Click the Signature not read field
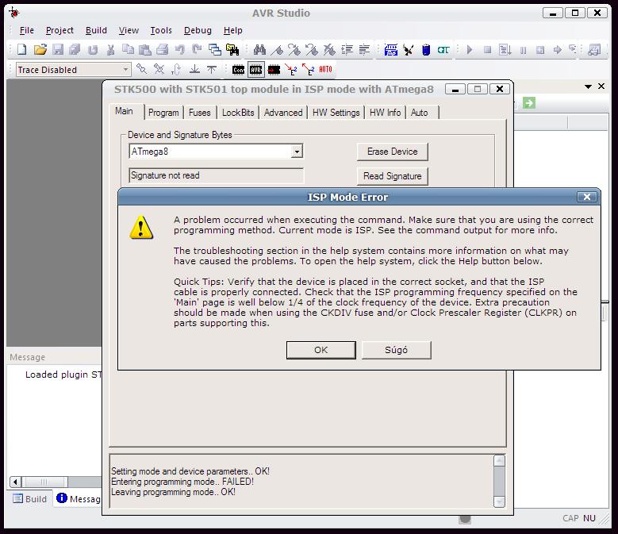 coord(217,176)
